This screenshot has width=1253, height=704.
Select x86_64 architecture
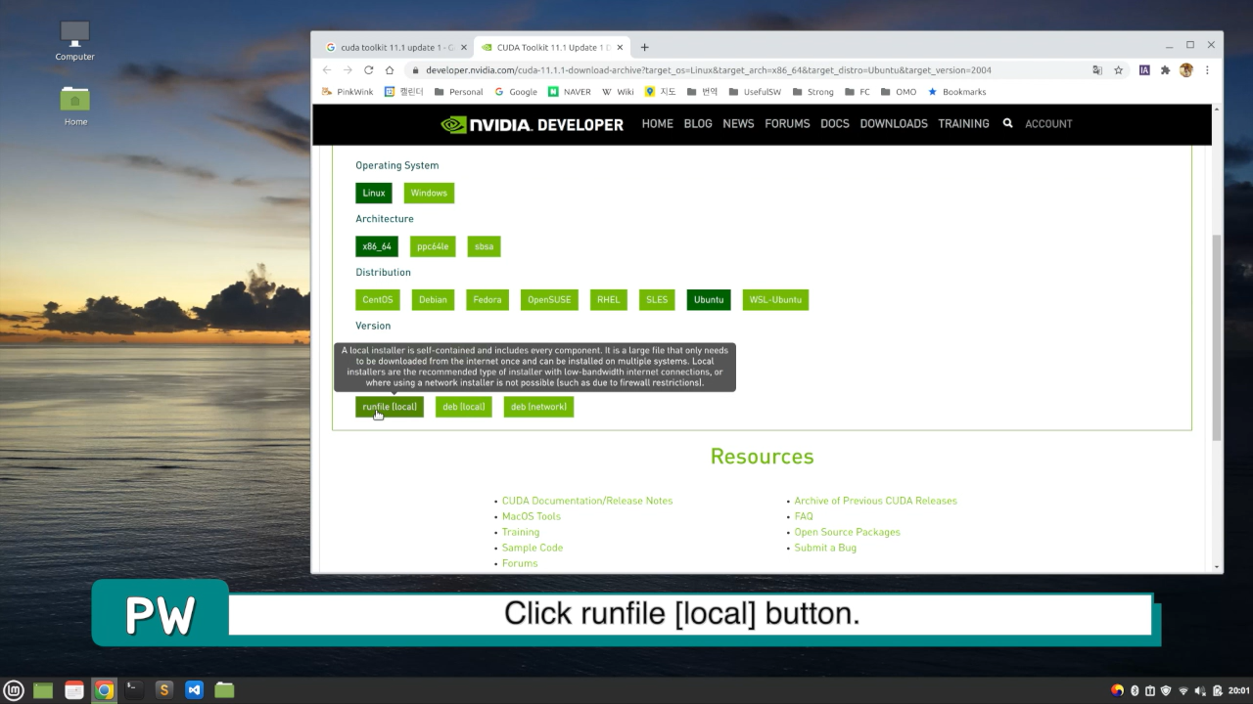(x=377, y=246)
